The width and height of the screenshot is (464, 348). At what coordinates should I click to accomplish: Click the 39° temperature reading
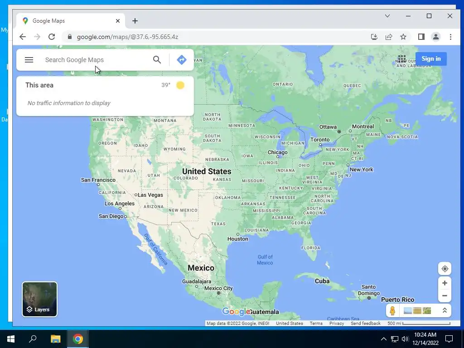coord(166,85)
